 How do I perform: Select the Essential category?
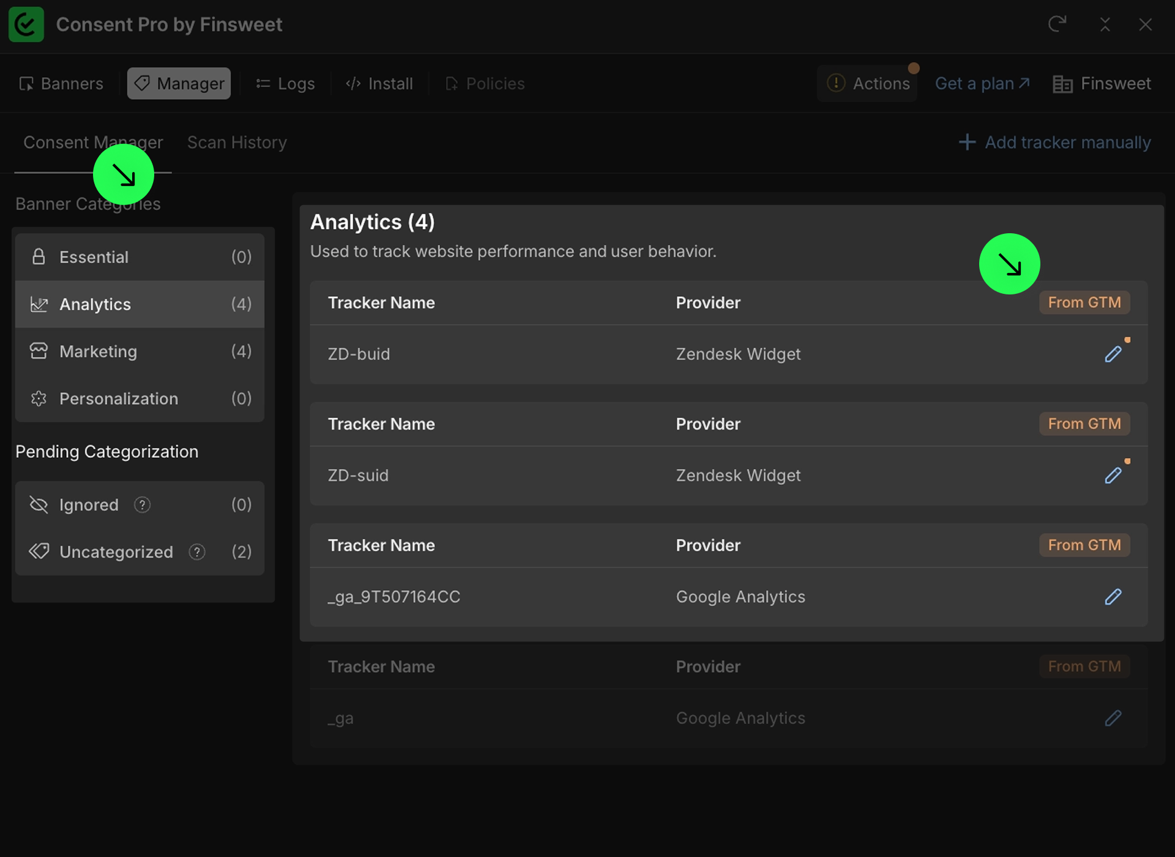(140, 257)
